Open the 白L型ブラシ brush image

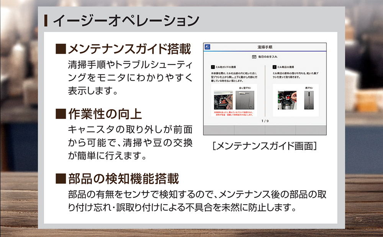click(x=246, y=101)
